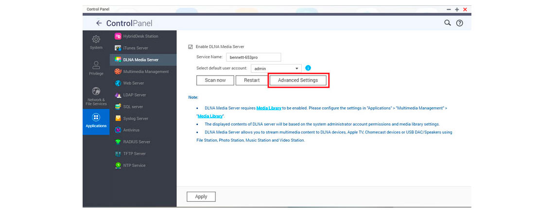The height and width of the screenshot is (213, 554).
Task: Go back using the Control Panel arrow
Action: click(99, 23)
